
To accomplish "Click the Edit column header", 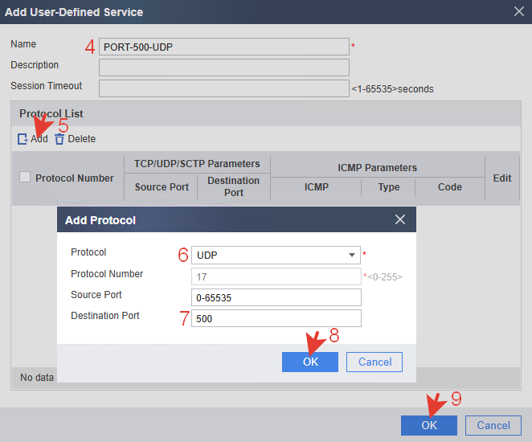I will click(x=502, y=178).
